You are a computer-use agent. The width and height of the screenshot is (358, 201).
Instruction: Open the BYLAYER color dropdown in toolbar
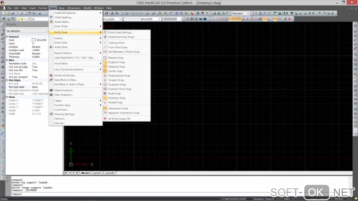(x=112, y=19)
